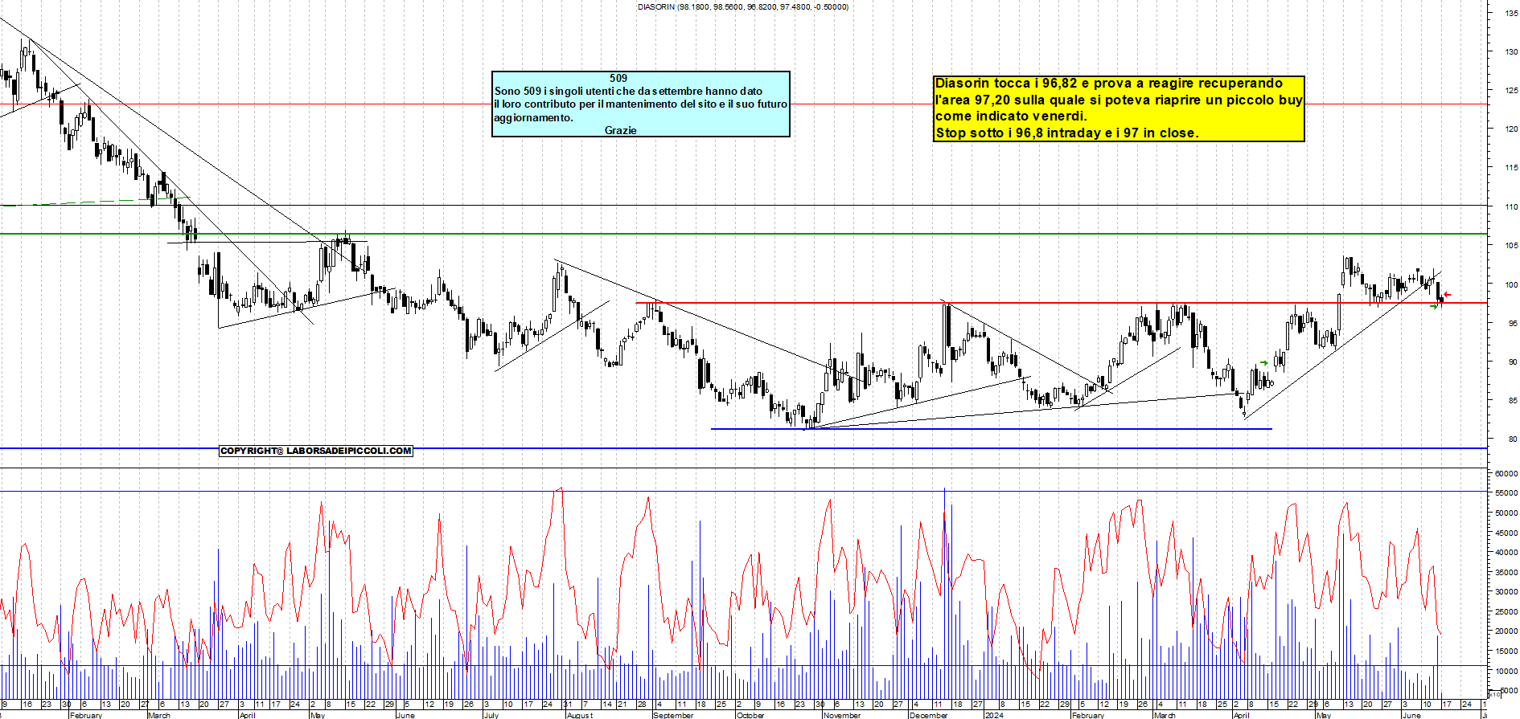
Task: Click the December label on time axis
Action: pyautogui.click(x=929, y=715)
